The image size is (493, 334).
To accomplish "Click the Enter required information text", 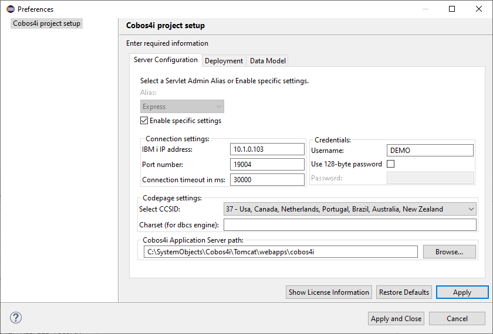I will coord(167,43).
